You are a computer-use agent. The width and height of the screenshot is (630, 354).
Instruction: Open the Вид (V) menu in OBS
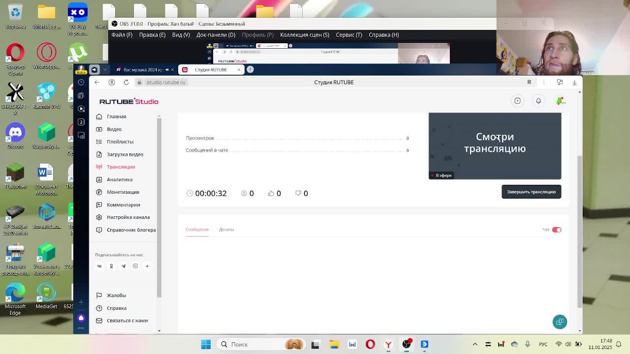[x=181, y=35]
